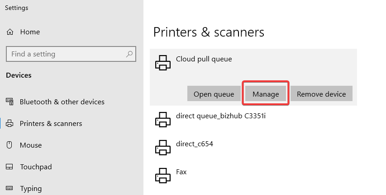Screen dimensions: 386x195
Task: Click the Home house icon
Action: coord(10,32)
